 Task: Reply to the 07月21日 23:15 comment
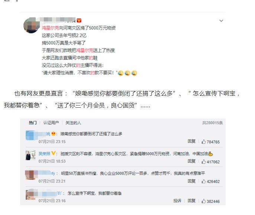coord(192,141)
